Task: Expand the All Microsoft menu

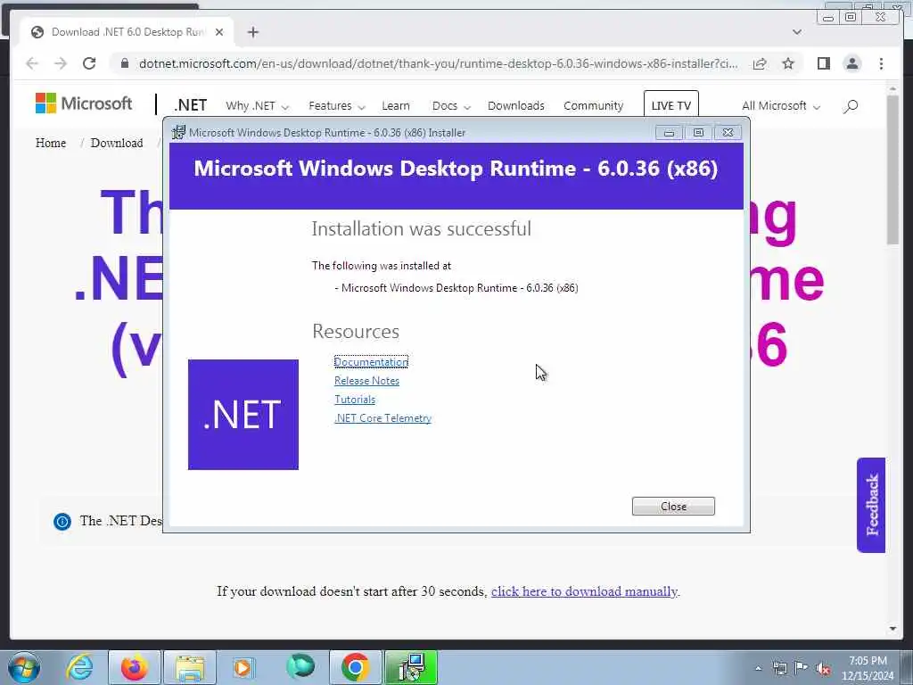Action: pyautogui.click(x=781, y=105)
